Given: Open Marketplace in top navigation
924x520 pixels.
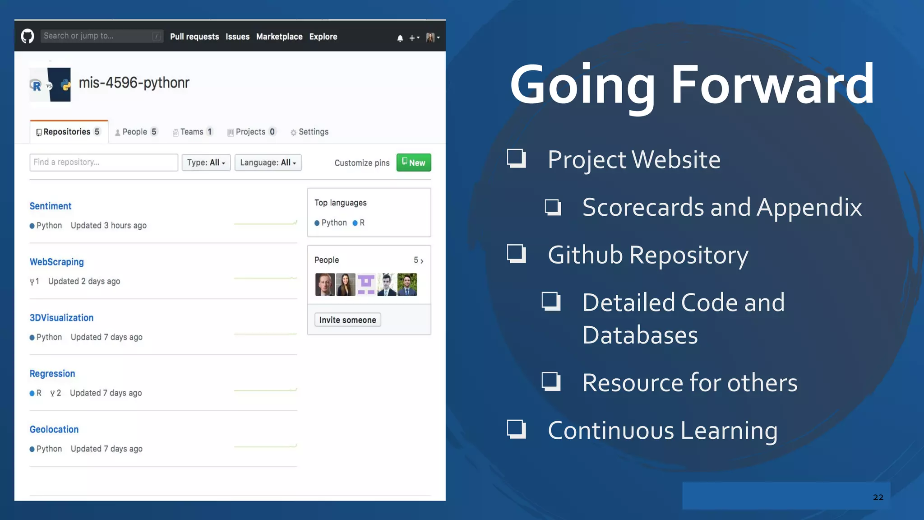Looking at the screenshot, I should pos(279,37).
